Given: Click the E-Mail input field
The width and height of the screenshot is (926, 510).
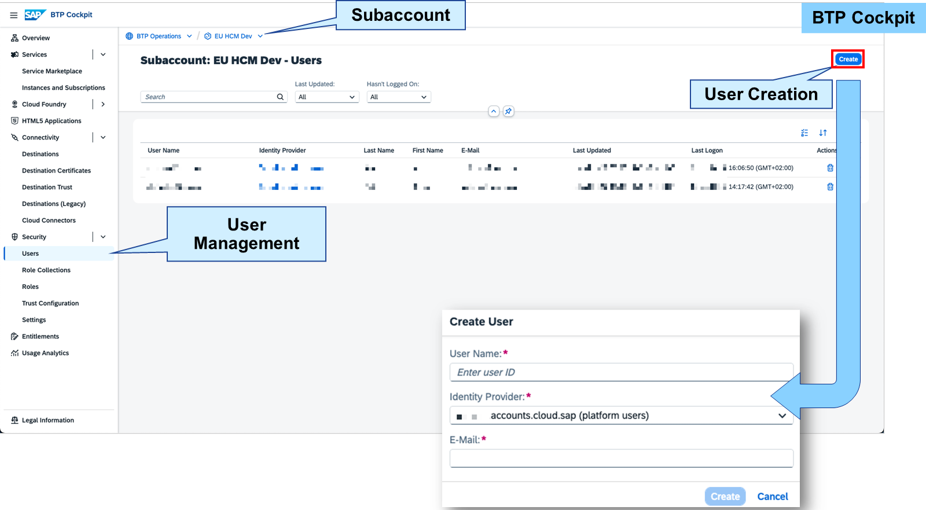Looking at the screenshot, I should pos(621,458).
